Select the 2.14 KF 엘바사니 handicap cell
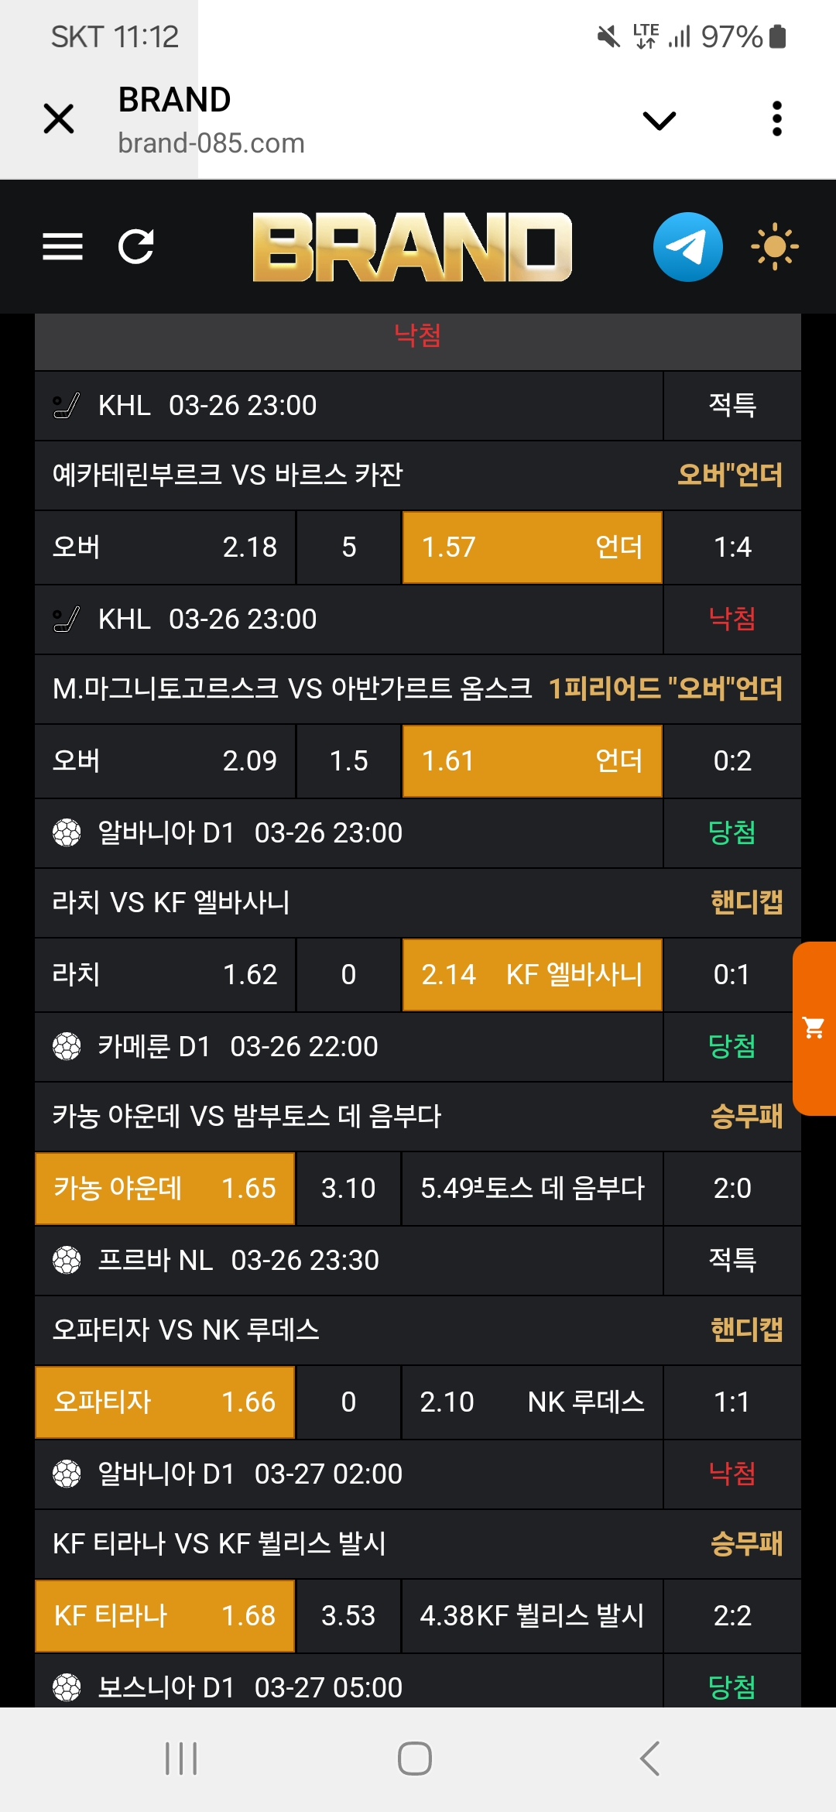Screen dimensions: 836x1812 (x=532, y=975)
